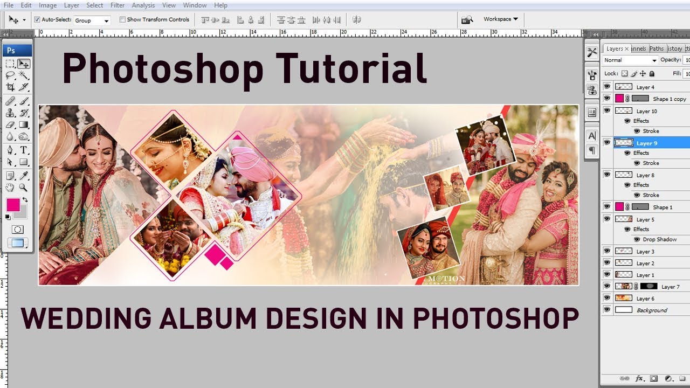Switch to the Channels tab
Viewport: 690px width, 388px height.
pos(638,48)
